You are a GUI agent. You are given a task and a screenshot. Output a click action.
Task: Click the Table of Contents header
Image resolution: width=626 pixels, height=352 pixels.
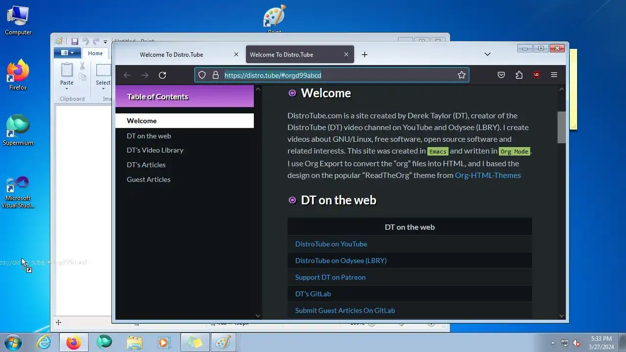point(184,96)
